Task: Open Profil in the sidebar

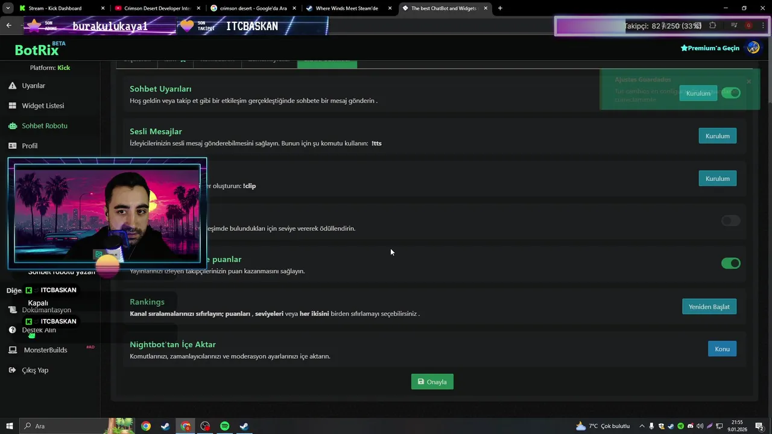Action: click(x=30, y=146)
